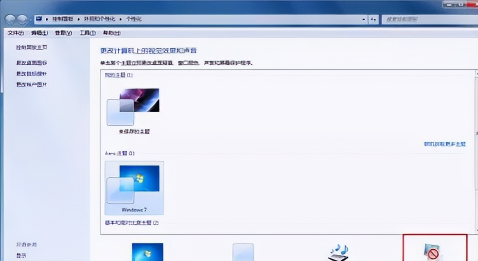
Task: Click the folder icon in the address bar
Action: pyautogui.click(x=39, y=19)
